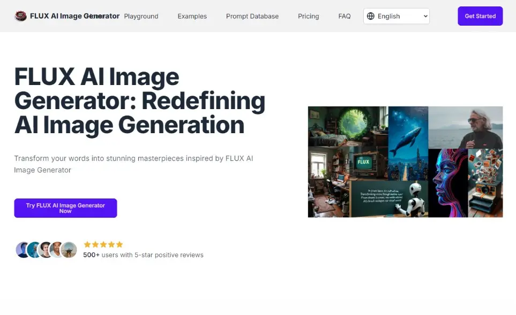The width and height of the screenshot is (516, 315).
Task: Navigate to the Examples section
Action: tap(192, 17)
